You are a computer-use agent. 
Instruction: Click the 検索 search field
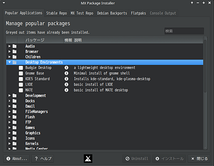point(184,31)
